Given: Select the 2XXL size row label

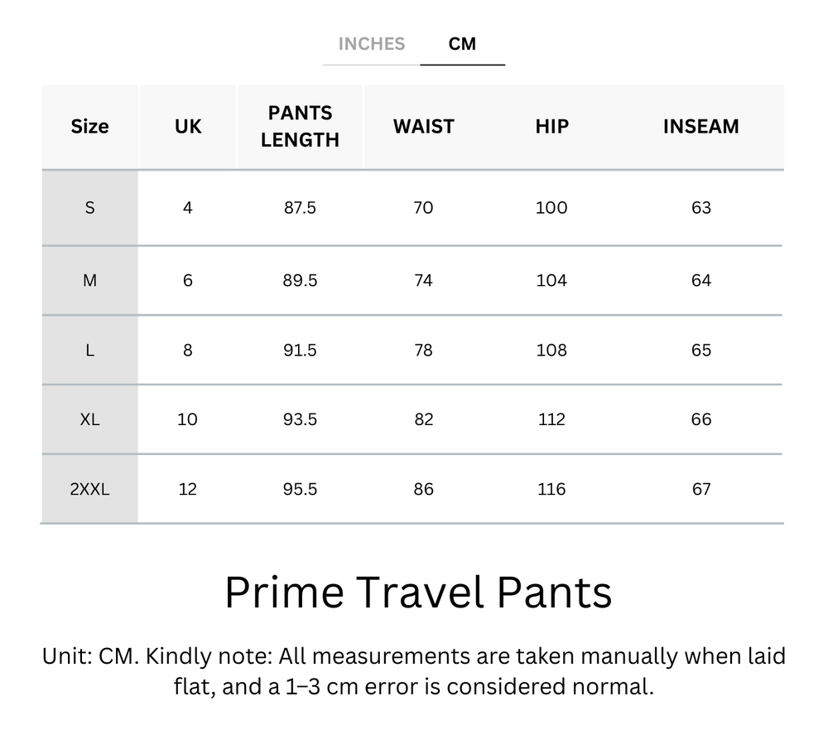Looking at the screenshot, I should pyautogui.click(x=89, y=489).
